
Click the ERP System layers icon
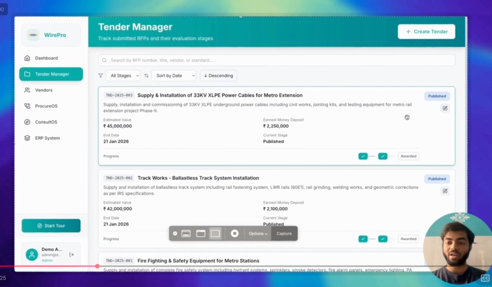(27, 138)
